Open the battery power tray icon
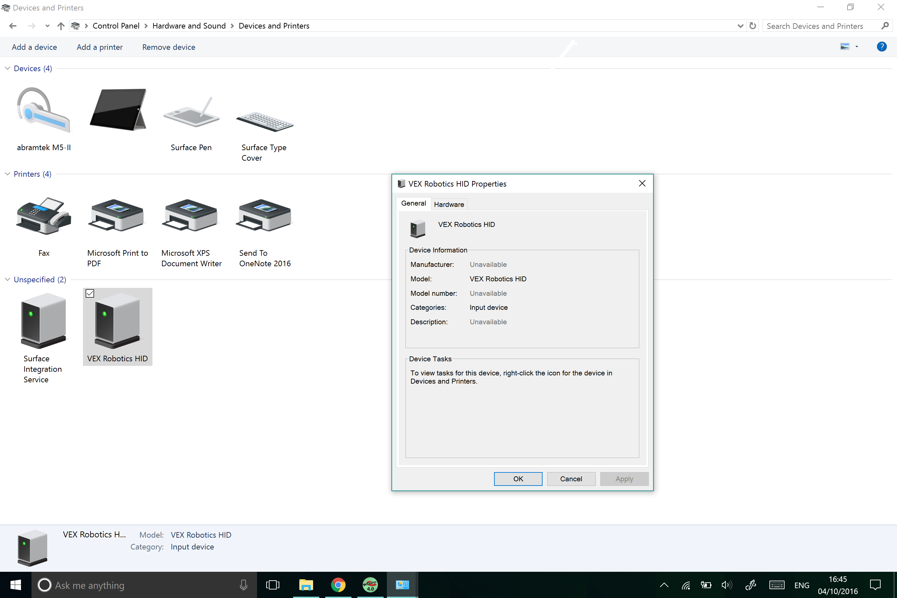 tap(706, 585)
